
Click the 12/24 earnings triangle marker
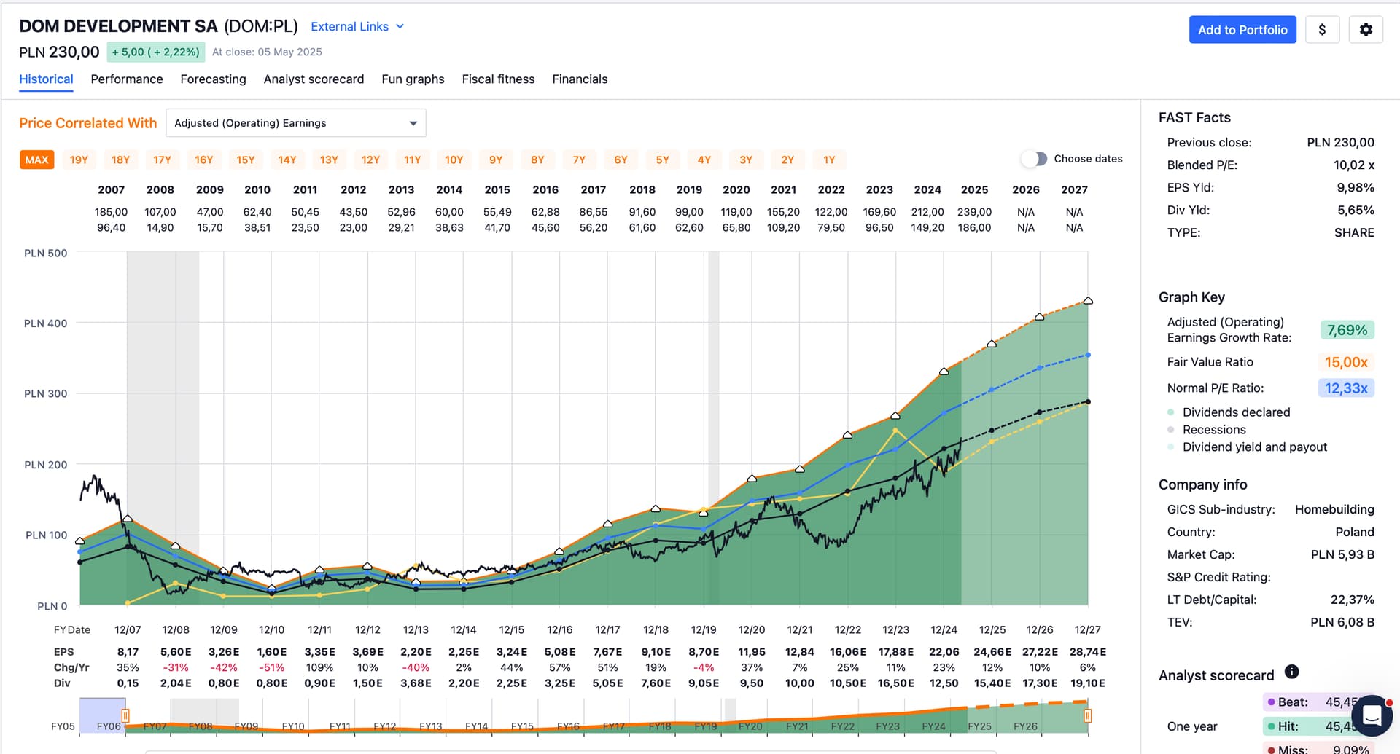[x=944, y=372]
